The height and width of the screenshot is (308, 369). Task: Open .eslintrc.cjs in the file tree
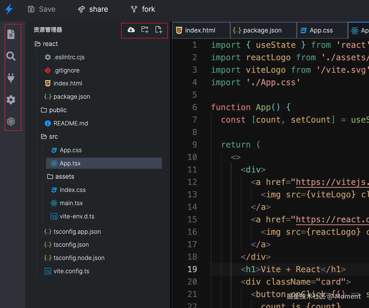coord(64,57)
